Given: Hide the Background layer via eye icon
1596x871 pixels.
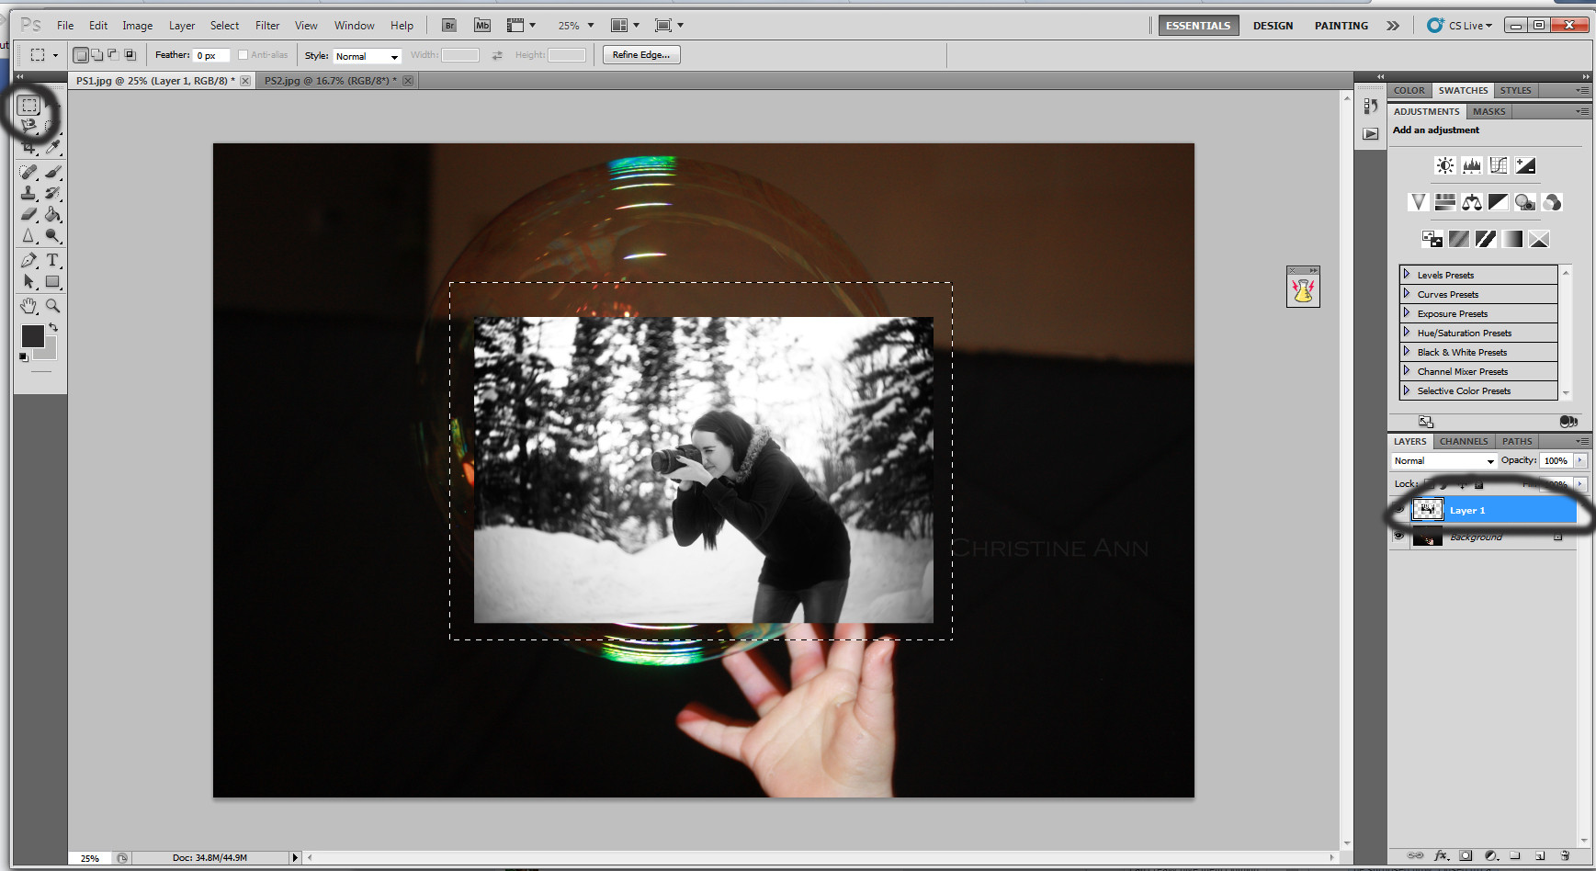Looking at the screenshot, I should [x=1398, y=536].
